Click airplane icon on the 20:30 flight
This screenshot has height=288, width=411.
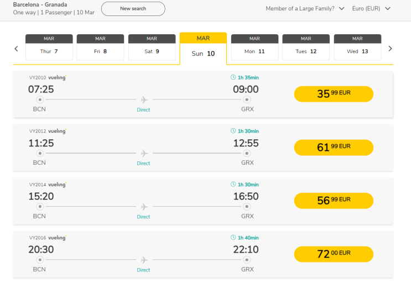tap(144, 260)
